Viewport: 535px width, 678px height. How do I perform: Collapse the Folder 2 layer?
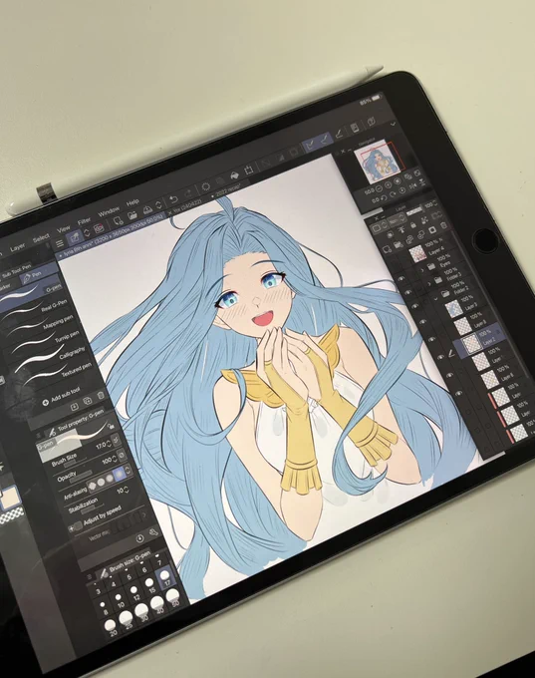[436, 297]
